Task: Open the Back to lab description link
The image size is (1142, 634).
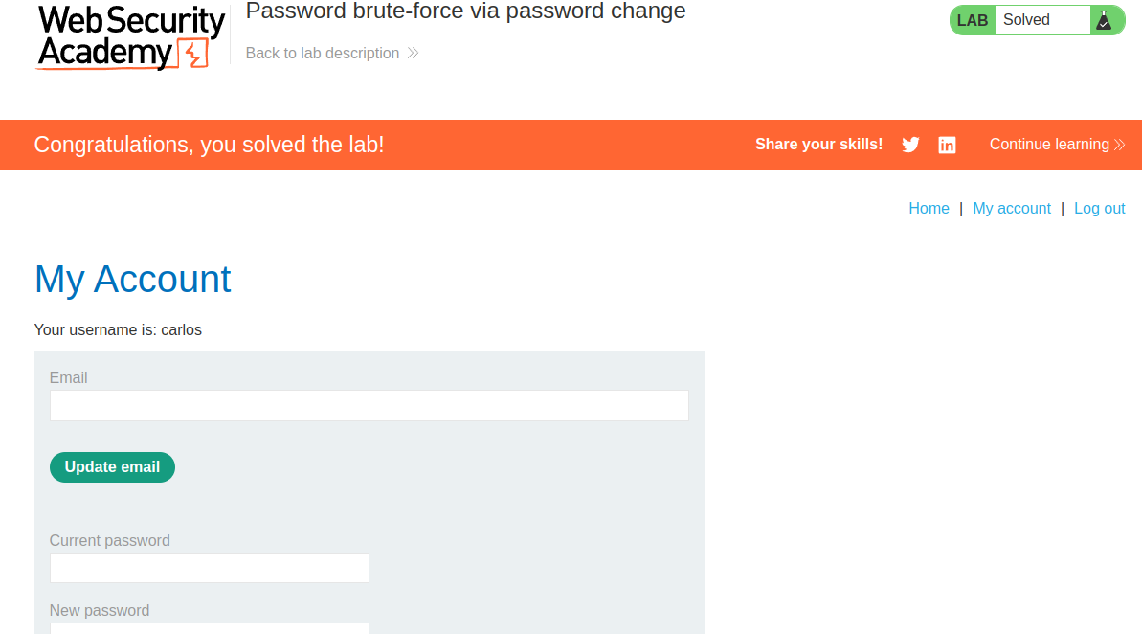Action: [323, 54]
